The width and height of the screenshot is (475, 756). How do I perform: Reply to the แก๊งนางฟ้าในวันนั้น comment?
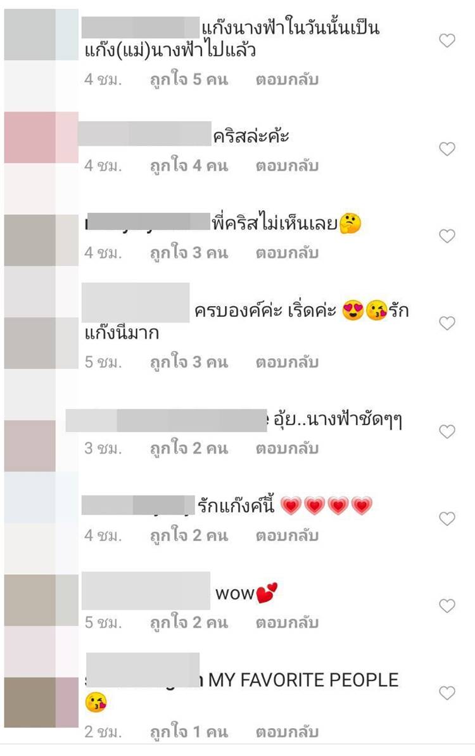(287, 80)
